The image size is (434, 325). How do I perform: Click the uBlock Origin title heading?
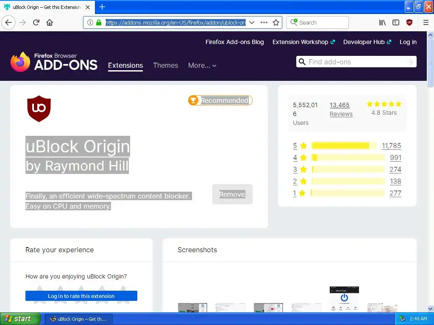78,146
